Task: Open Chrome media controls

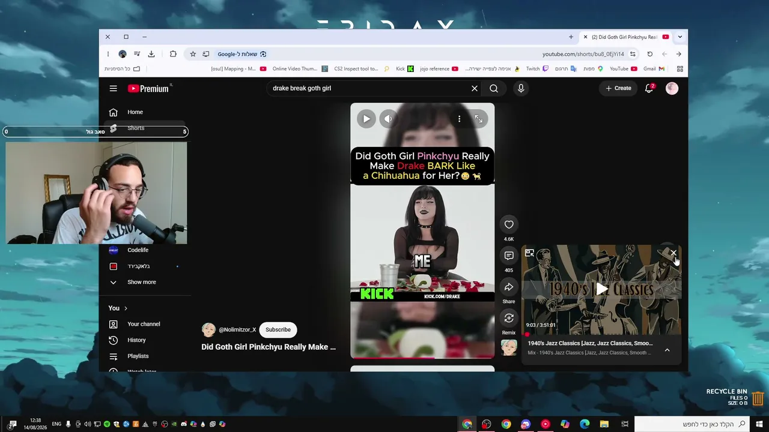Action: [x=137, y=54]
